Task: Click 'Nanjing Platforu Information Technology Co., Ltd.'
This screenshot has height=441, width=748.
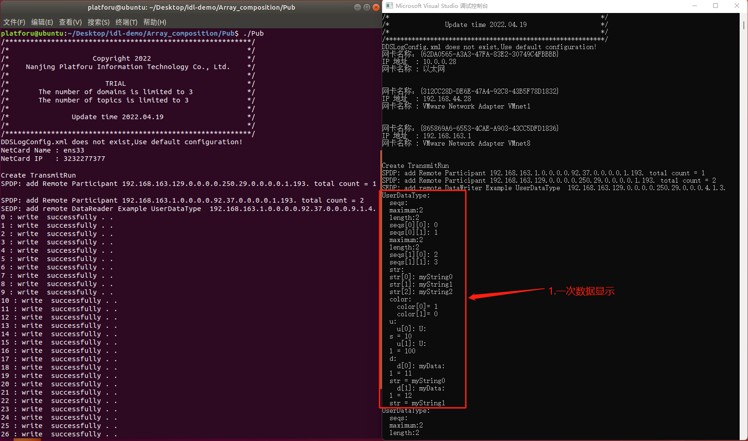Action: coord(128,67)
